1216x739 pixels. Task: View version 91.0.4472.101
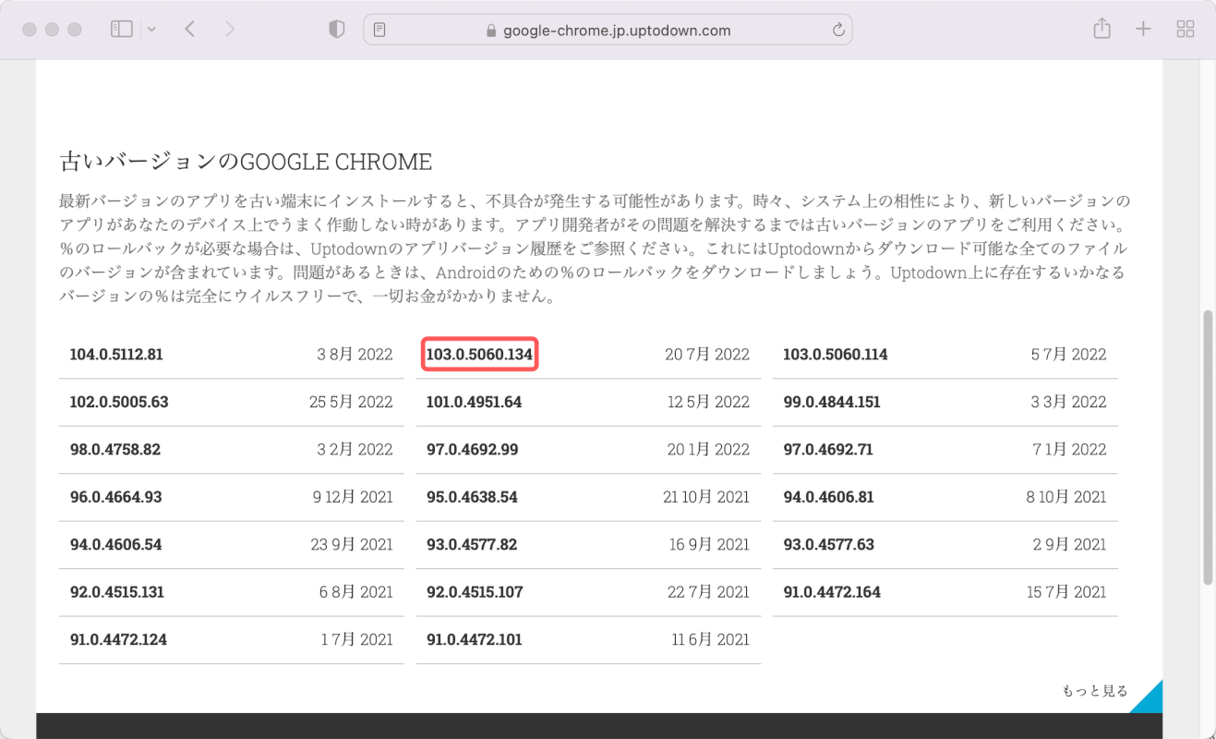click(474, 639)
